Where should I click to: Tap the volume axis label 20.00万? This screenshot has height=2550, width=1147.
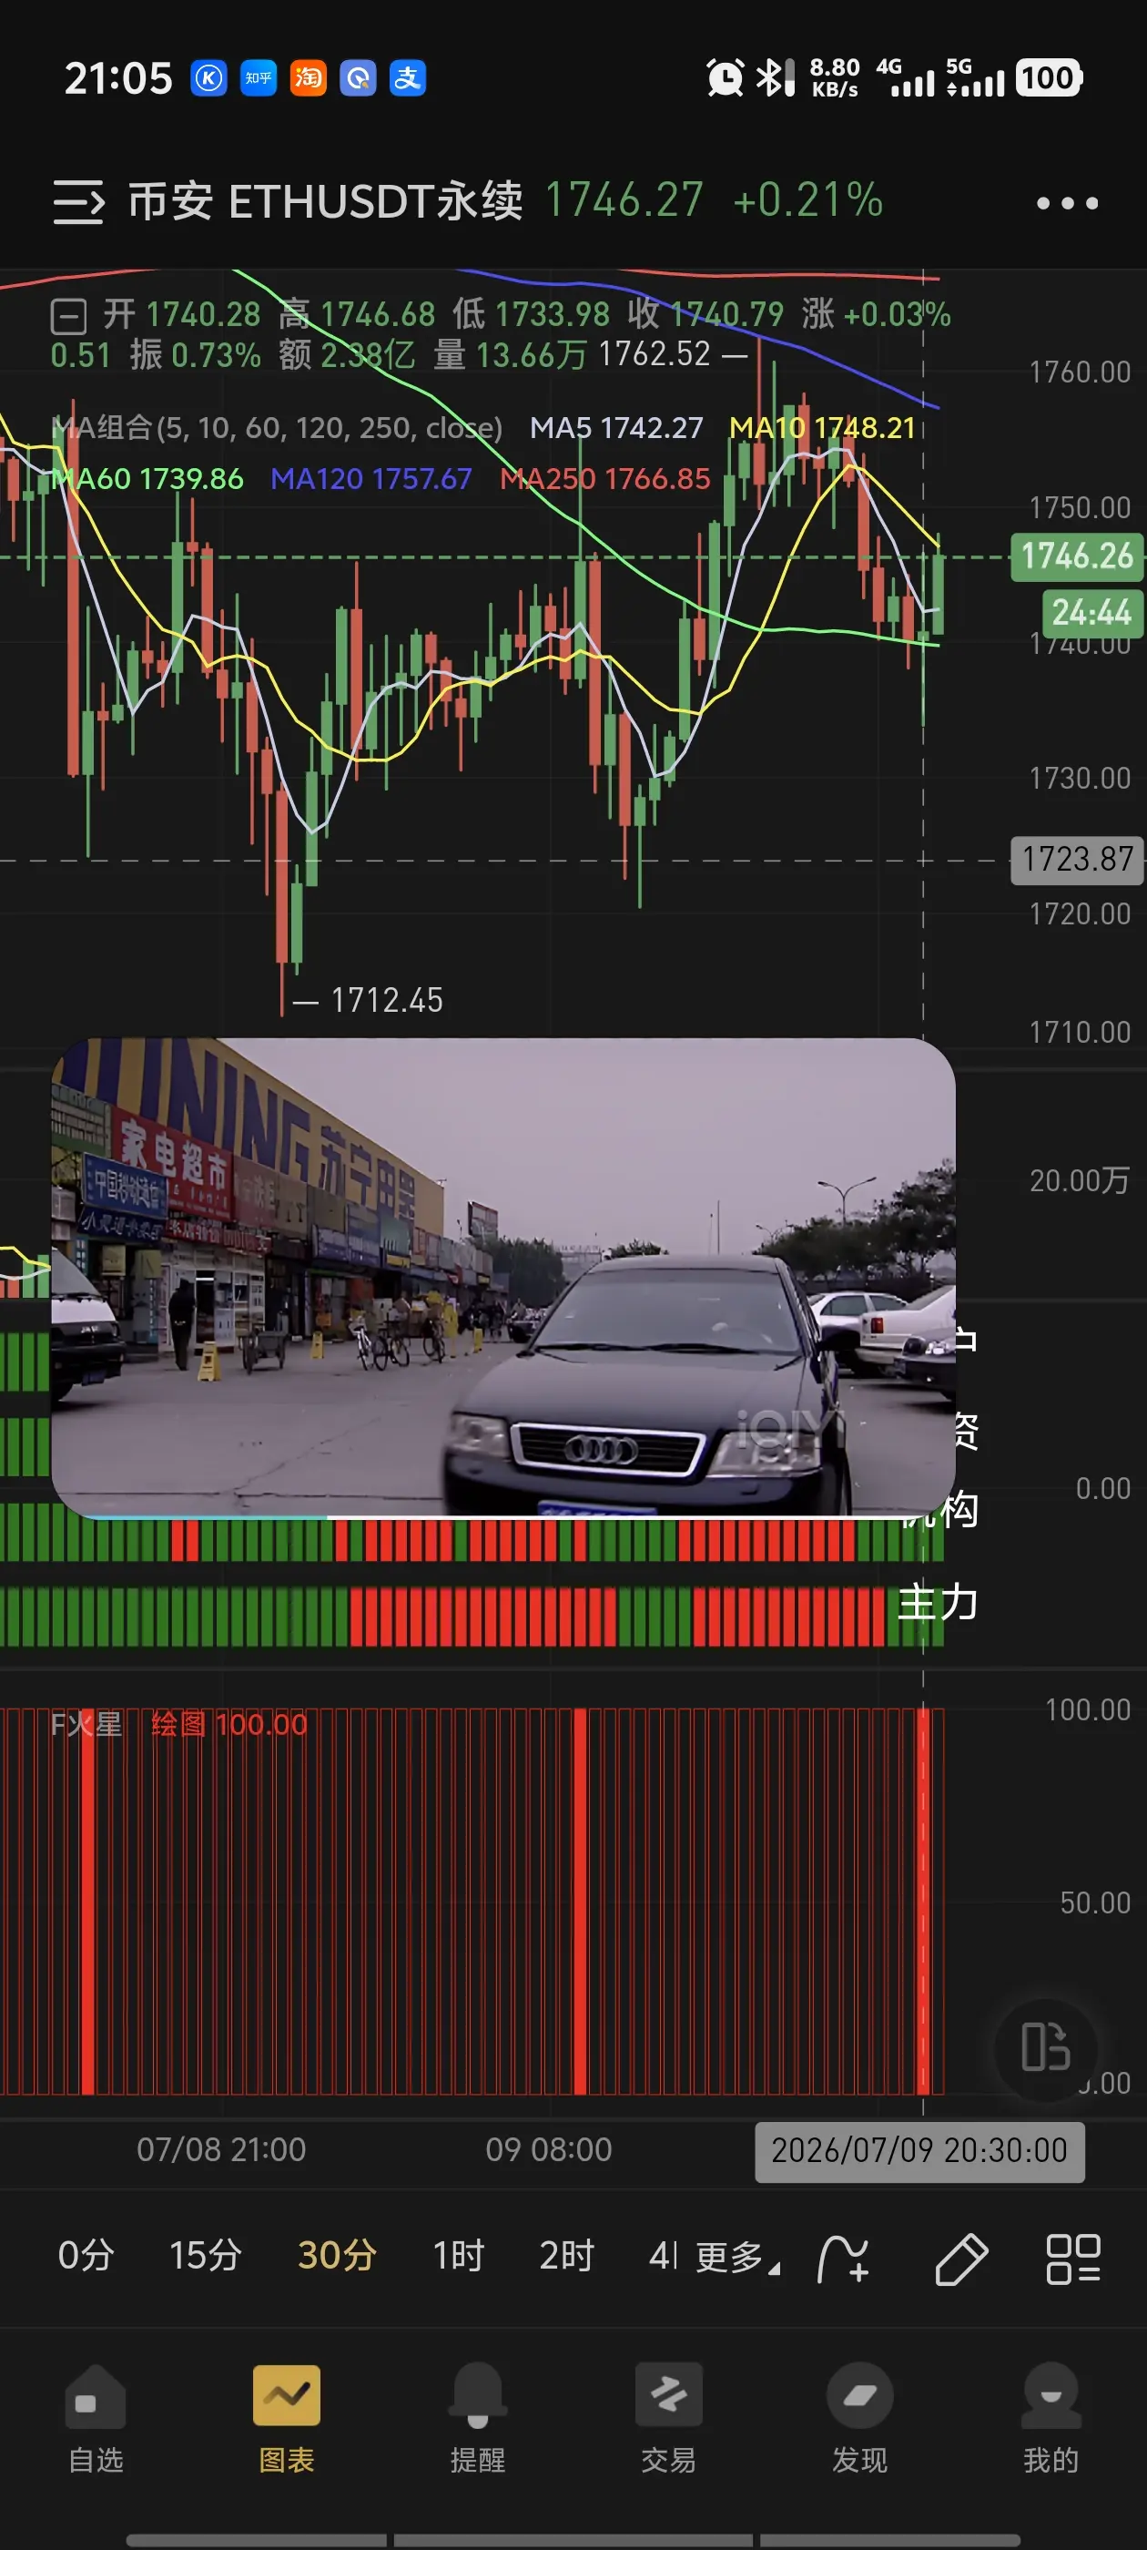1080,1181
